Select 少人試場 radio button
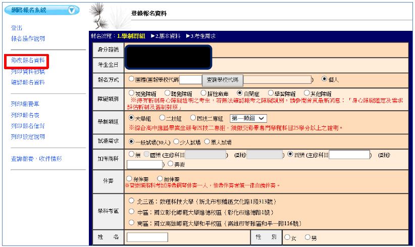Viewport: 415px width, 247px height. click(176, 141)
